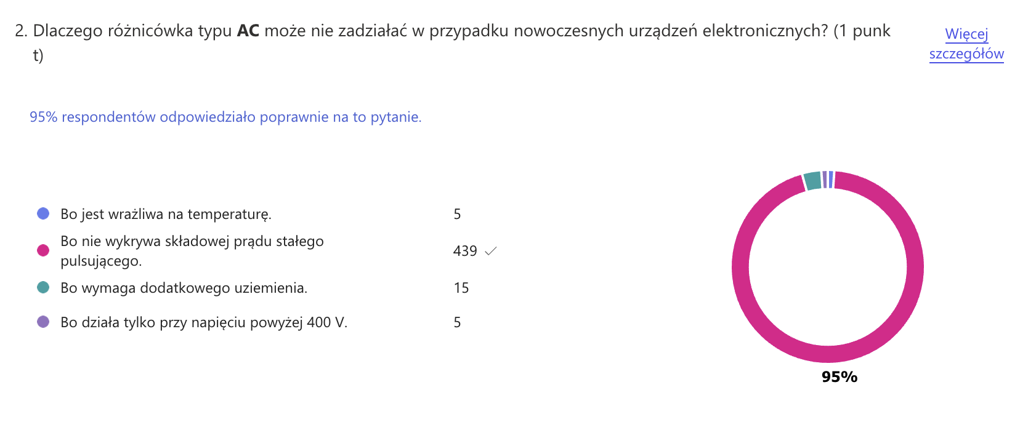Click the blue summary text about 95% respondents
The image size is (1036, 433).
[x=225, y=117]
